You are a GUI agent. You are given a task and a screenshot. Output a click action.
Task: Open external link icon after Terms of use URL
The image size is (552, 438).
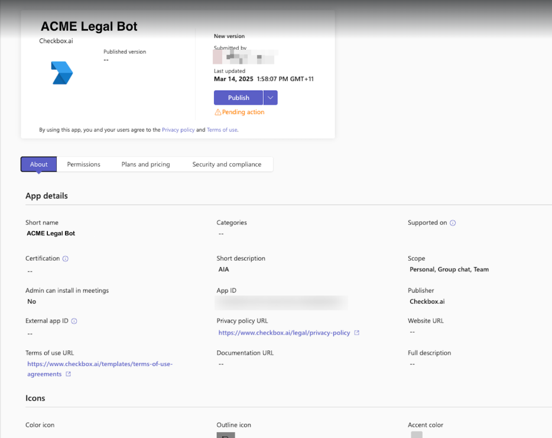pyautogui.click(x=69, y=374)
